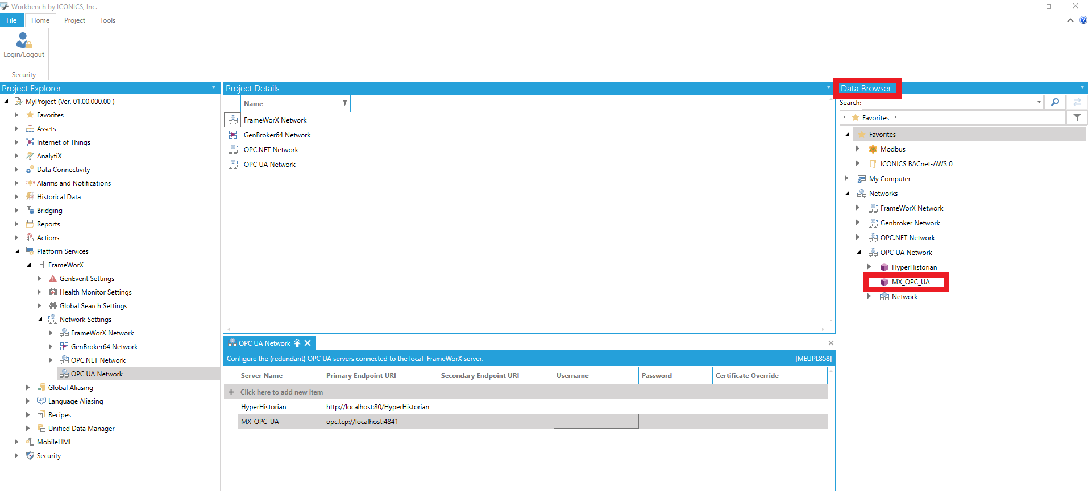Click the filter funnel in Data Browser
This screenshot has width=1088, height=491.
1077,118
